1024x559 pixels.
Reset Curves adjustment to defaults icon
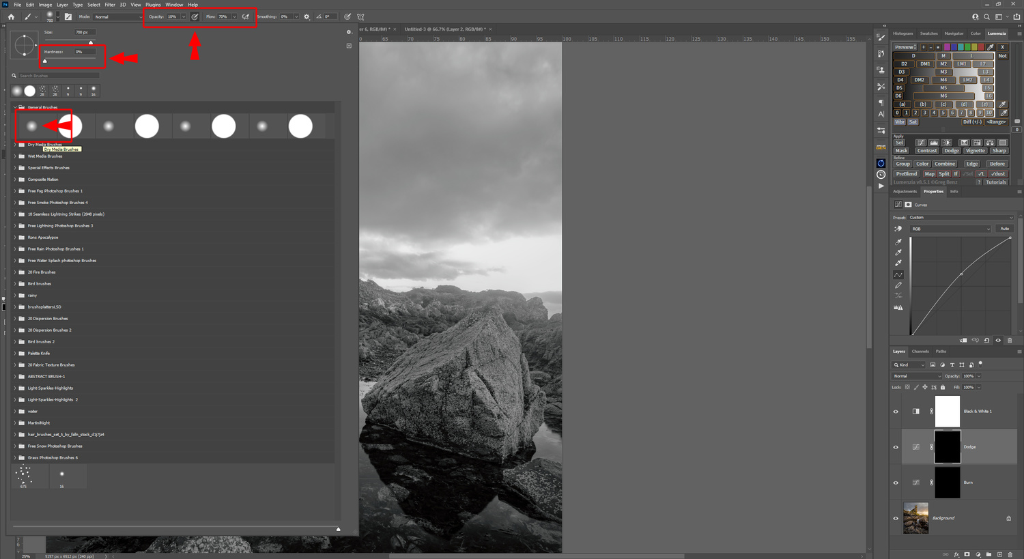point(986,341)
